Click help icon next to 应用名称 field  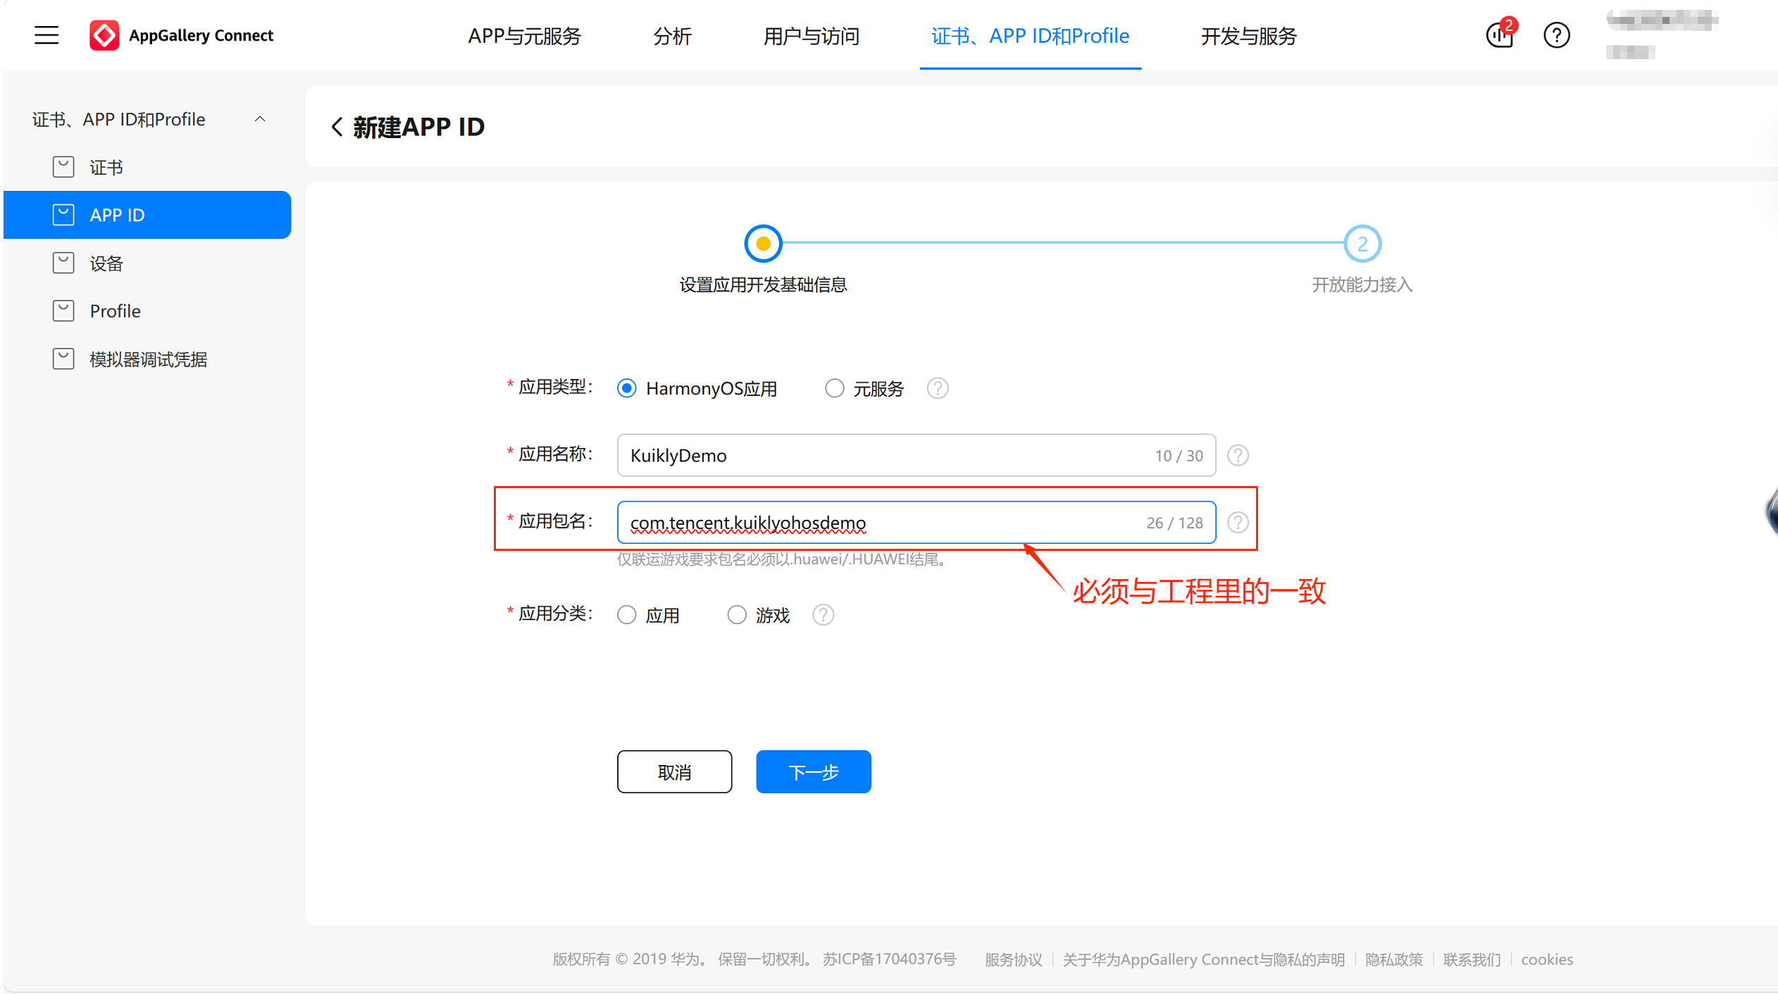coord(1238,456)
